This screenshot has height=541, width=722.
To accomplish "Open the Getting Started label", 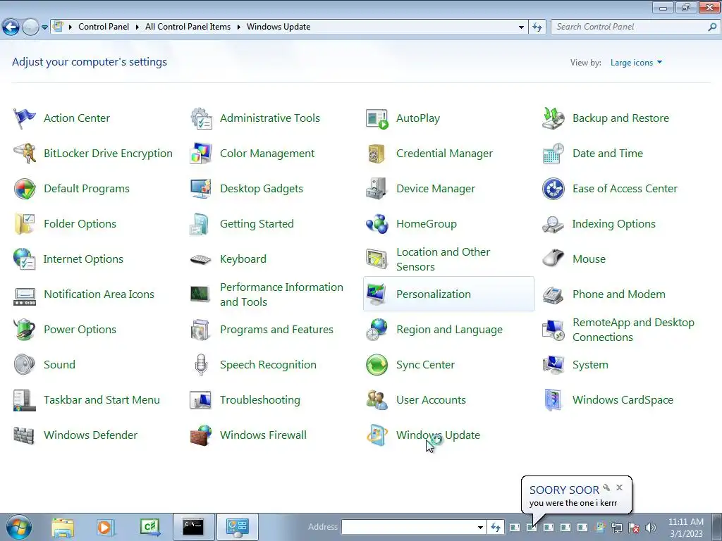I will point(257,224).
